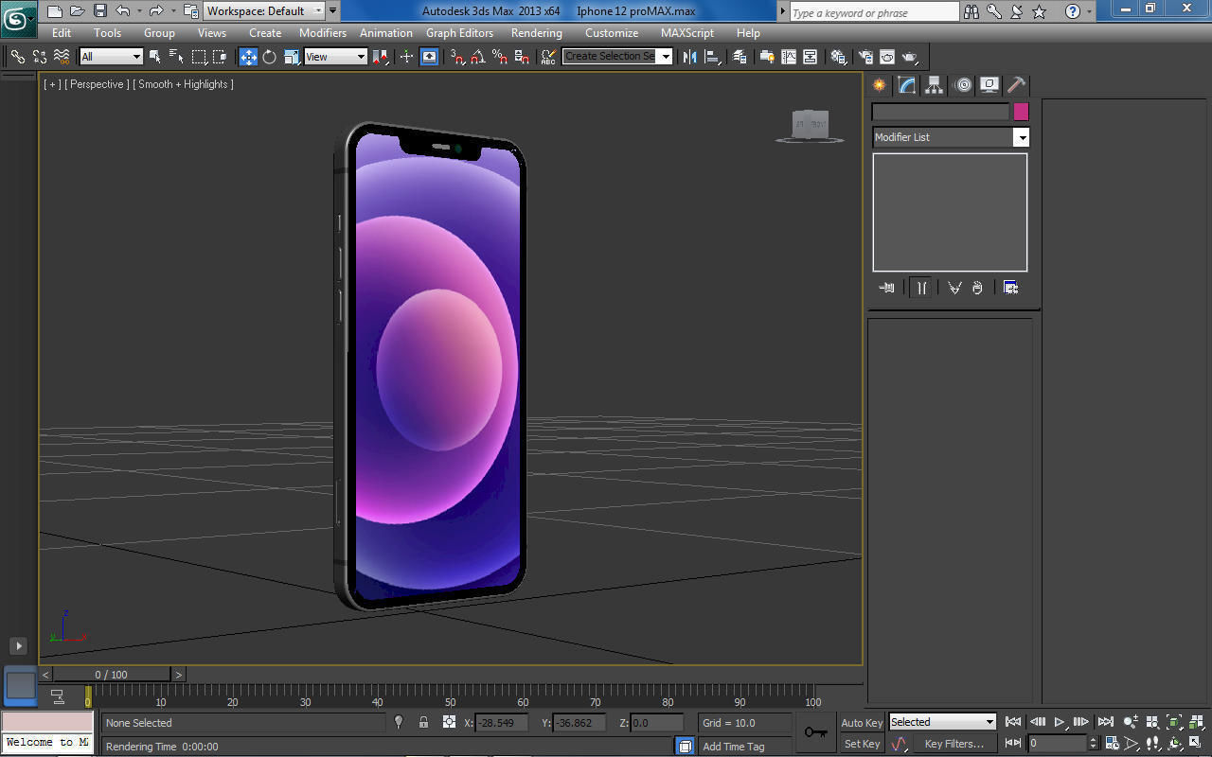Open the selection filter All dropdown
The width and height of the screenshot is (1212, 757).
111,57
